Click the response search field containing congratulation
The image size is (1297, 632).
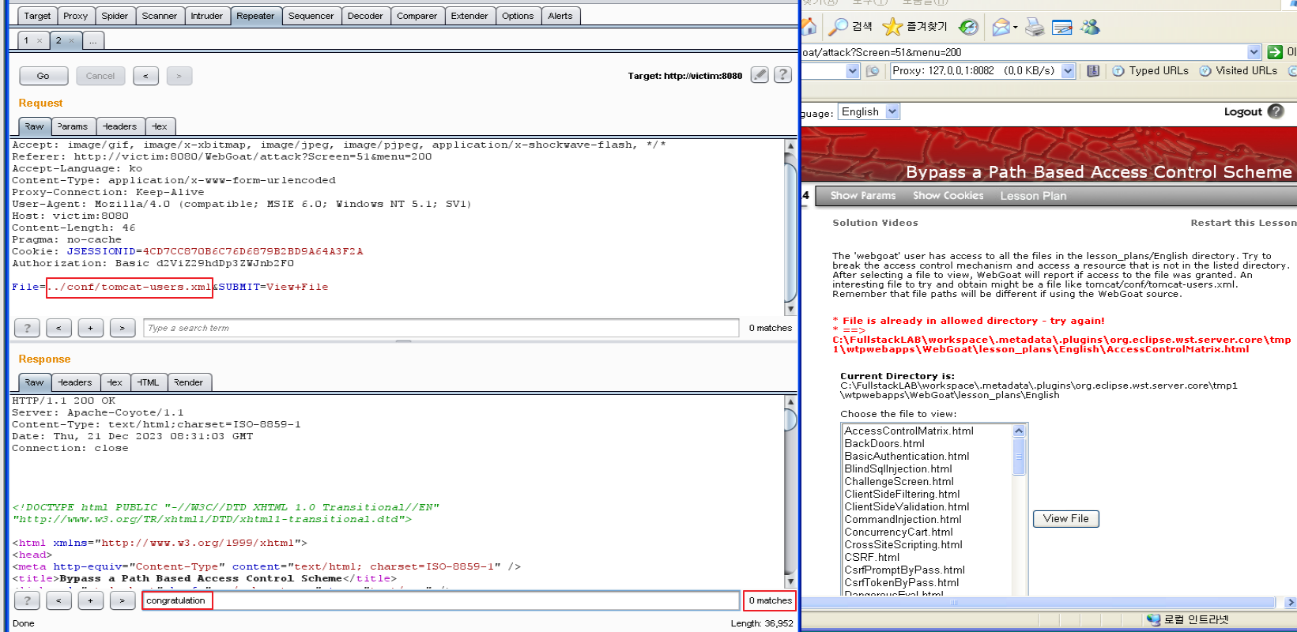pyautogui.click(x=440, y=600)
